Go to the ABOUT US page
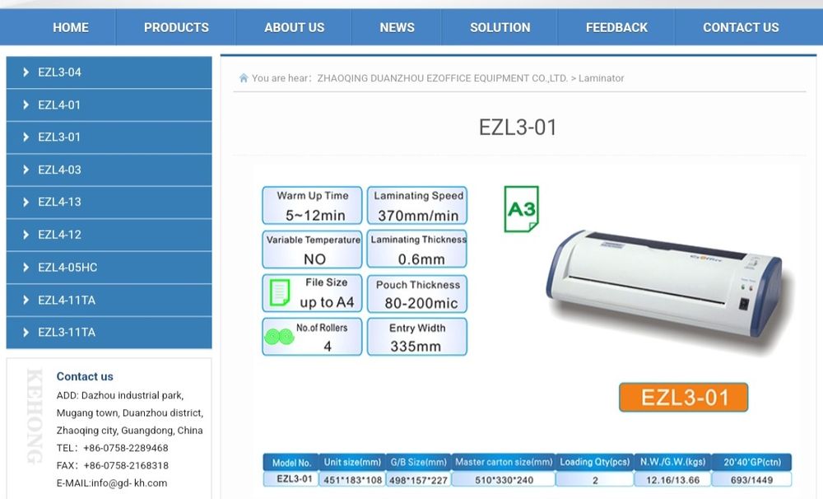Screen dimensions: 823x499 [x=294, y=27]
